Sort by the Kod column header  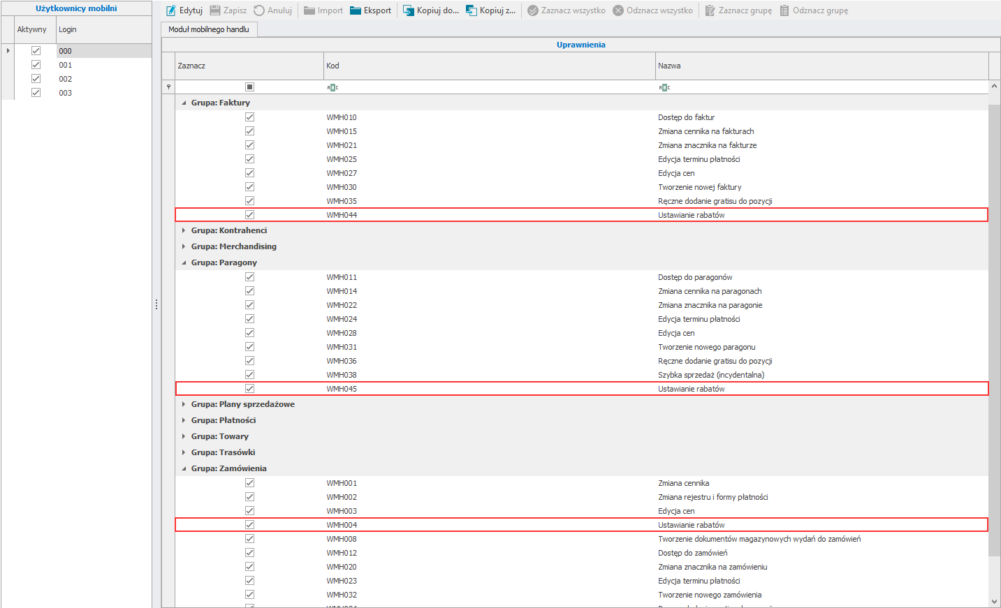tap(489, 66)
